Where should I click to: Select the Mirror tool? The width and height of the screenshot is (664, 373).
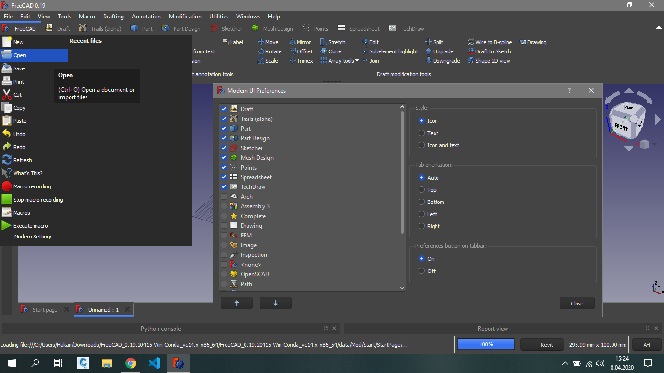click(300, 42)
